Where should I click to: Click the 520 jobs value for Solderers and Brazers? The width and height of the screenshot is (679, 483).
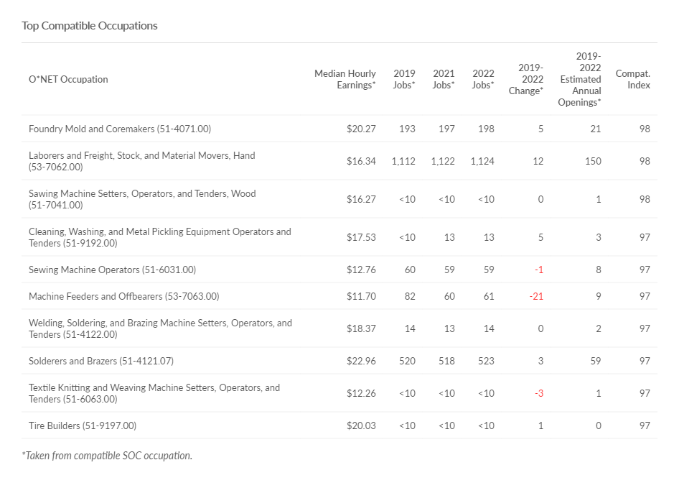(x=407, y=361)
